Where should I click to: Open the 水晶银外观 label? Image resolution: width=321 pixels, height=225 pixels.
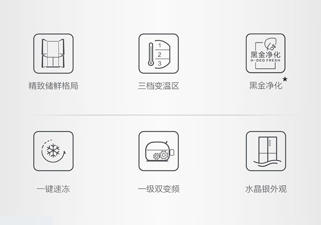click(266, 189)
